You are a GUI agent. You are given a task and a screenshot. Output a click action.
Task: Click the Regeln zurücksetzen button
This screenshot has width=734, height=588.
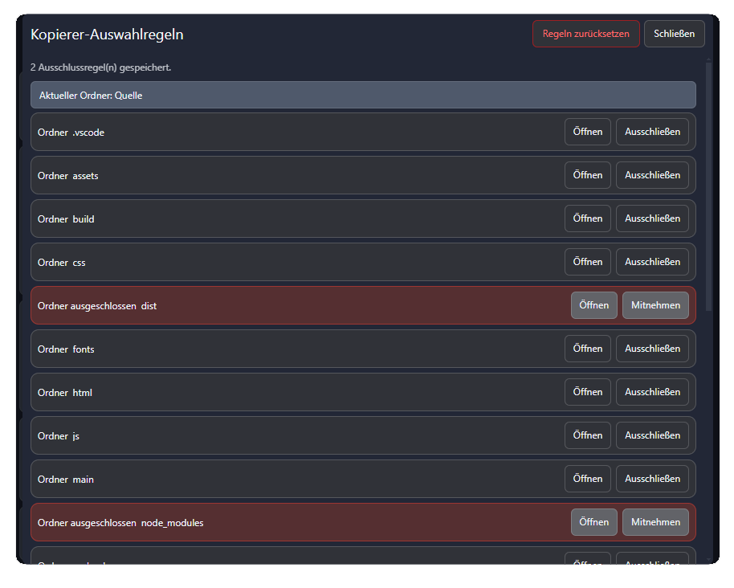click(585, 34)
